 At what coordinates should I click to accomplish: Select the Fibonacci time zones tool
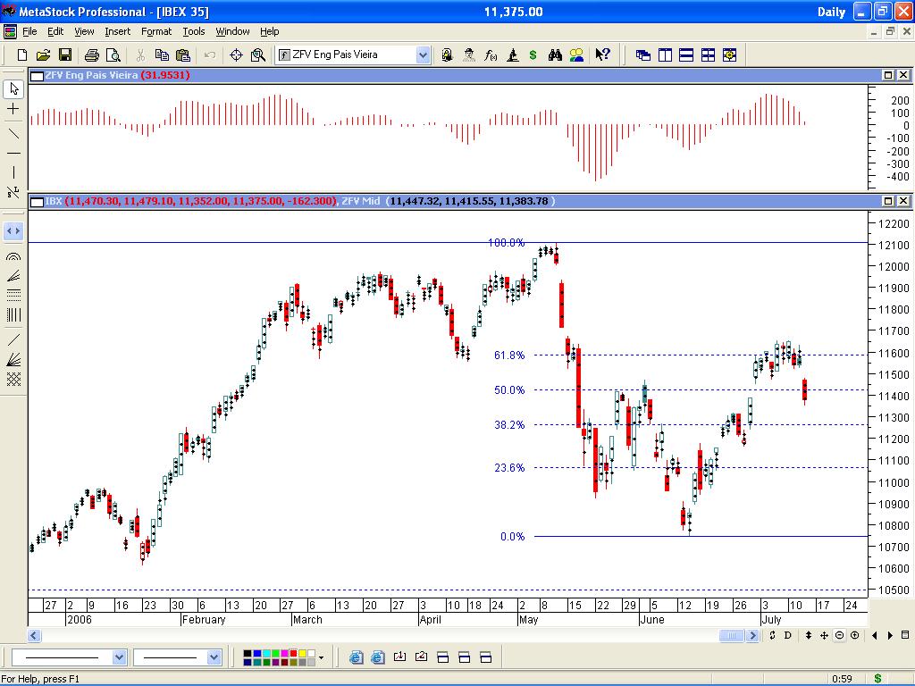click(x=13, y=315)
